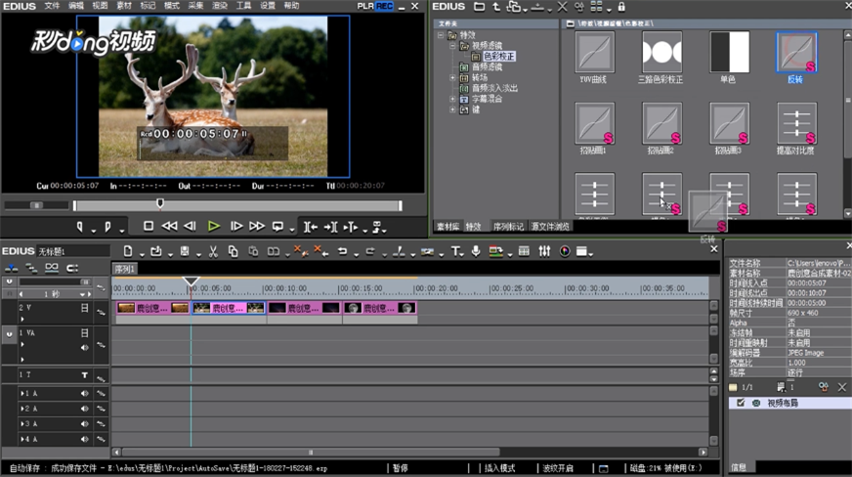The height and width of the screenshot is (477, 852).
Task: Mute the 3 A track speaker
Action: [x=85, y=424]
